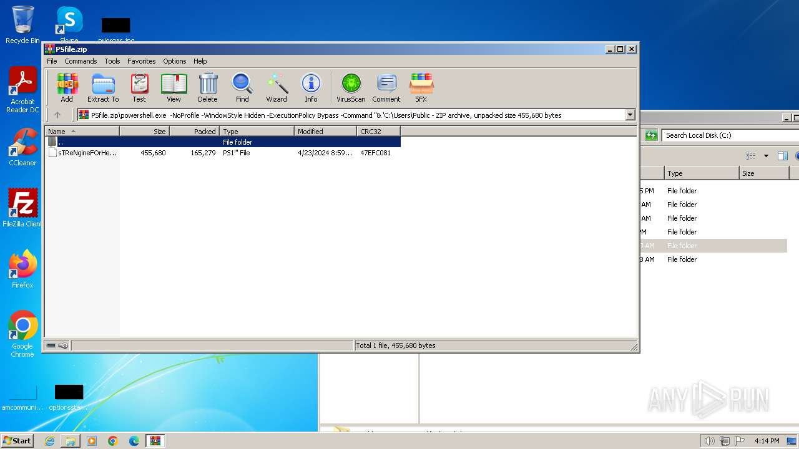Open Extract To tool
The image size is (799, 449).
pos(103,87)
